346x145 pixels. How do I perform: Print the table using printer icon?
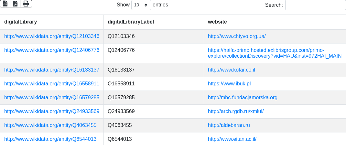pyautogui.click(x=26, y=4)
